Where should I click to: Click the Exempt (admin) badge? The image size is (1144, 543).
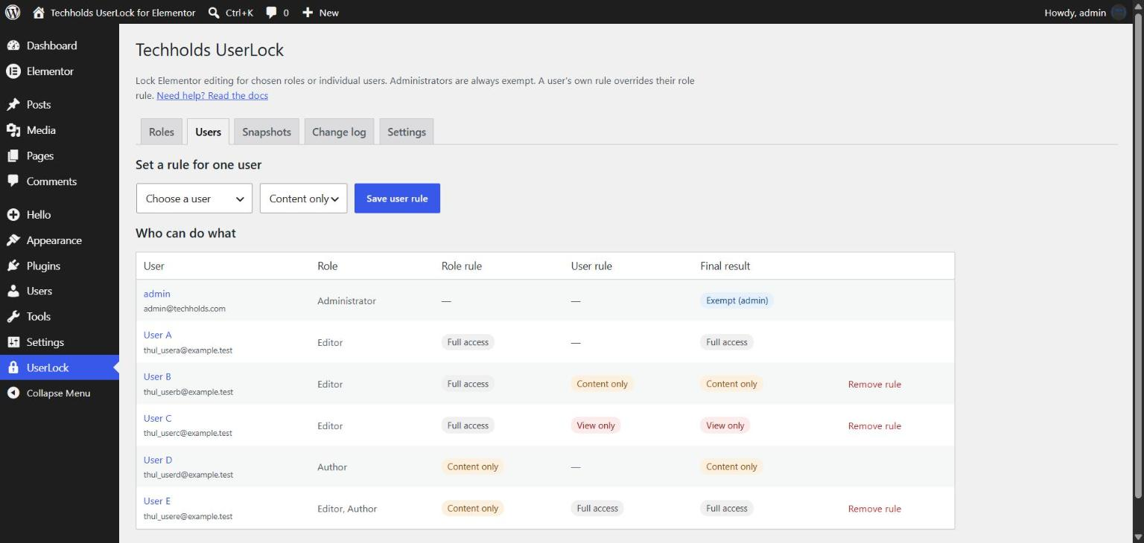click(737, 301)
